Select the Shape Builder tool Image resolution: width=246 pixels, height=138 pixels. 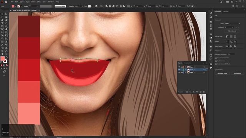(2, 38)
